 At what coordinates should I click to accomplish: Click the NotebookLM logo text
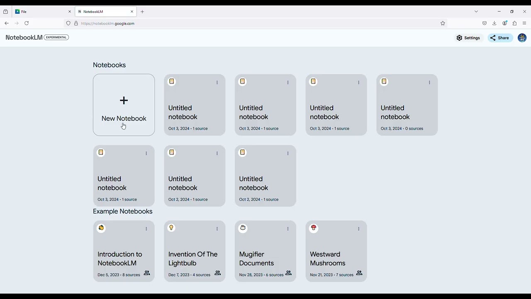pyautogui.click(x=24, y=37)
